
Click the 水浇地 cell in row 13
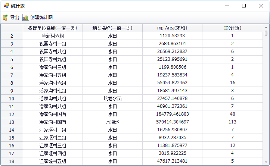[x=112, y=122]
